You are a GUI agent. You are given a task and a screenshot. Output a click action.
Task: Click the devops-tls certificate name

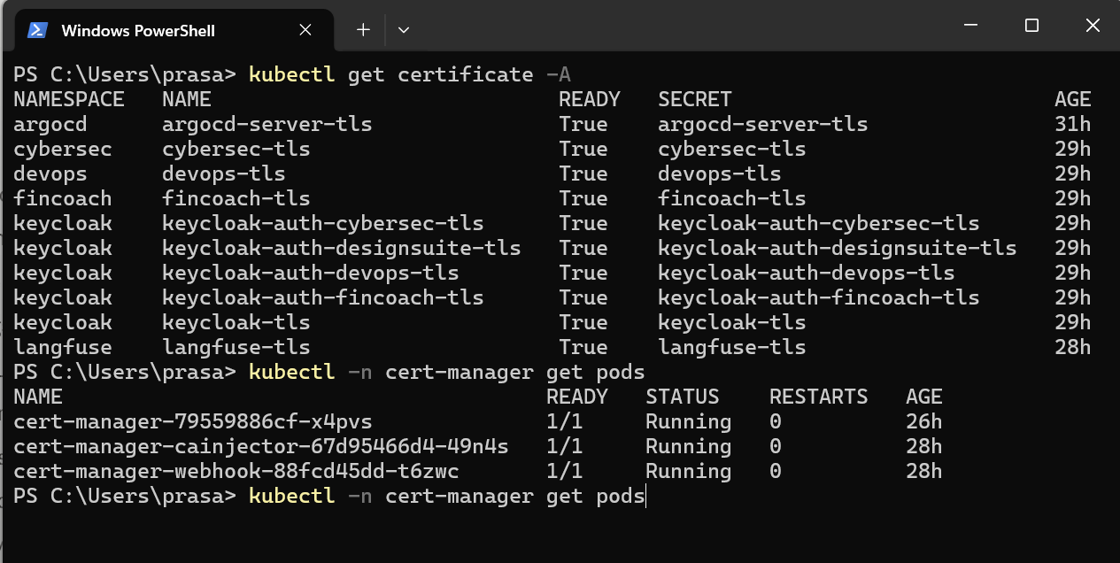coord(224,174)
